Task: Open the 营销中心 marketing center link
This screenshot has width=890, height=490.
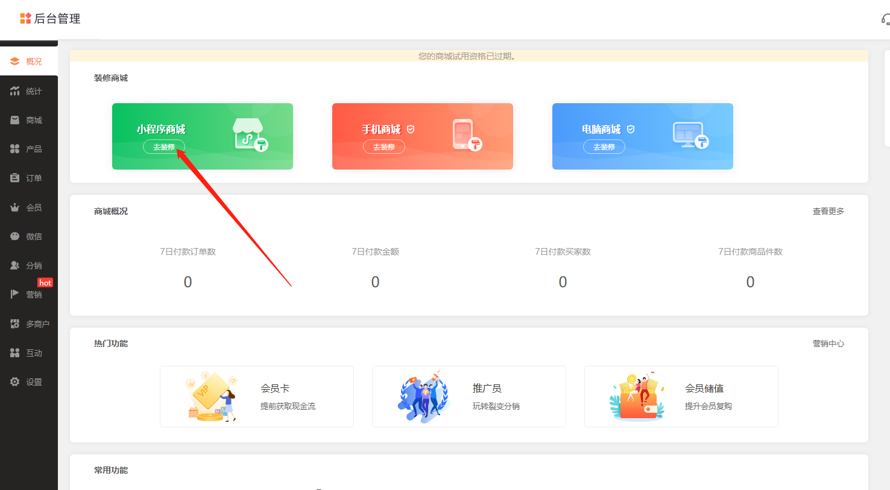Action: click(x=828, y=343)
